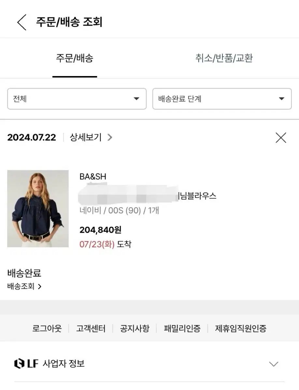
Task: Open the 전체 filter dropdown
Action: tap(77, 99)
